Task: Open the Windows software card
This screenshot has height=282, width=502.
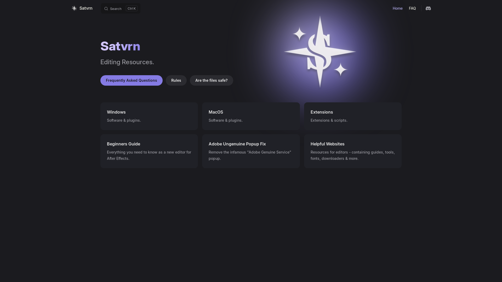Action: pos(149,116)
